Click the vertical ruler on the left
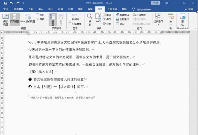This screenshot has width=198, height=135. coord(2,85)
